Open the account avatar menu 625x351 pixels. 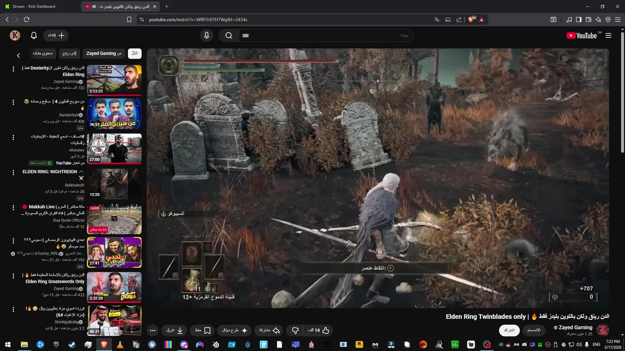(x=15, y=35)
